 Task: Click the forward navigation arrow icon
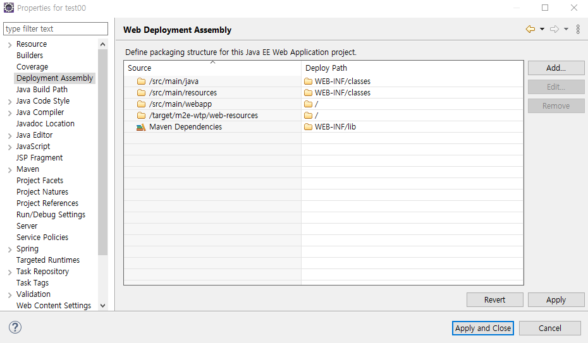(554, 29)
